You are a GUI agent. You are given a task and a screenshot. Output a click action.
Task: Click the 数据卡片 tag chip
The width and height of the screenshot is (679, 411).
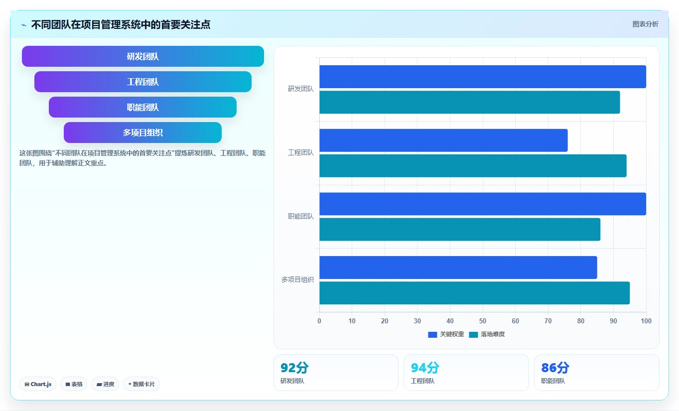coord(141,384)
